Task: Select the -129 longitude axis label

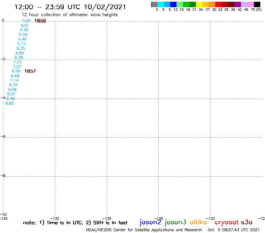Action: pyautogui.click(x=107, y=218)
